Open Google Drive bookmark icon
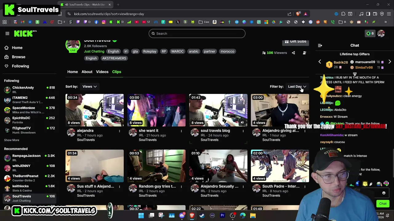Image resolution: width=394 pixels, height=221 pixels. (x=274, y=22)
